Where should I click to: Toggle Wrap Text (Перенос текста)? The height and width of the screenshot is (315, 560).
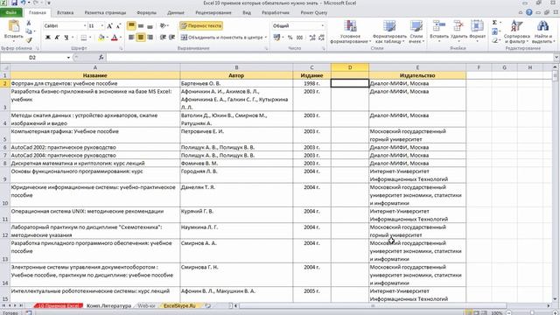coord(201,25)
